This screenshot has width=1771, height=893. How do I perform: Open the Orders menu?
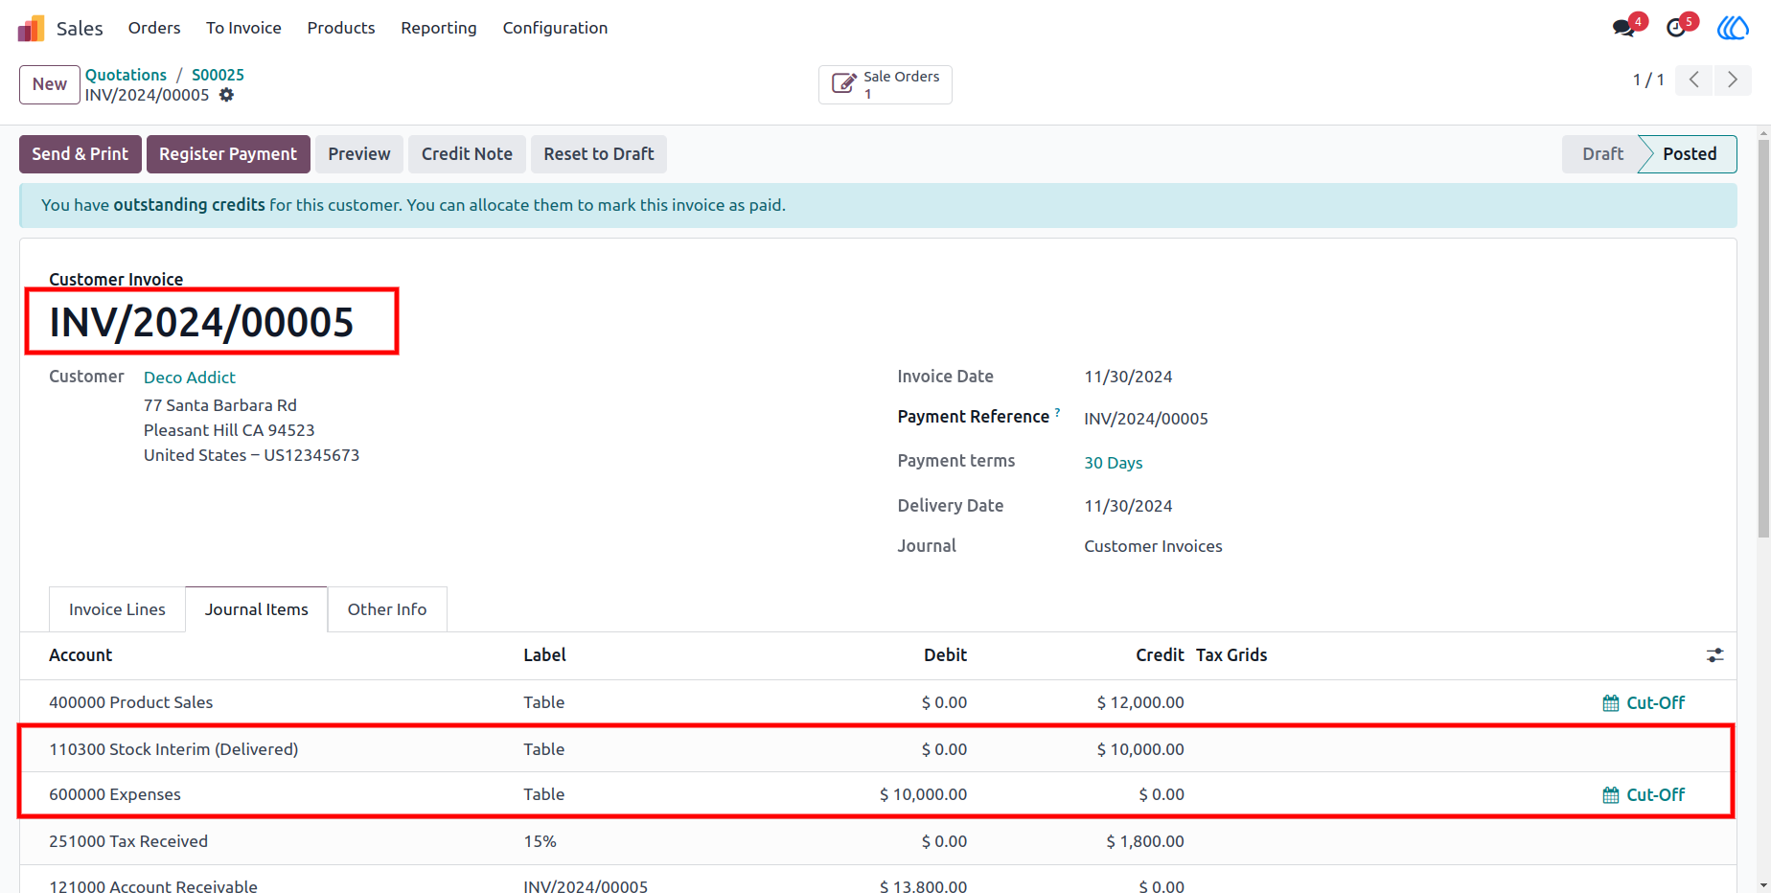tap(154, 28)
